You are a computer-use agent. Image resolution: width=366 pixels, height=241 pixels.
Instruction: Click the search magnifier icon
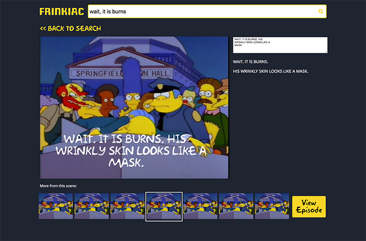(x=321, y=11)
